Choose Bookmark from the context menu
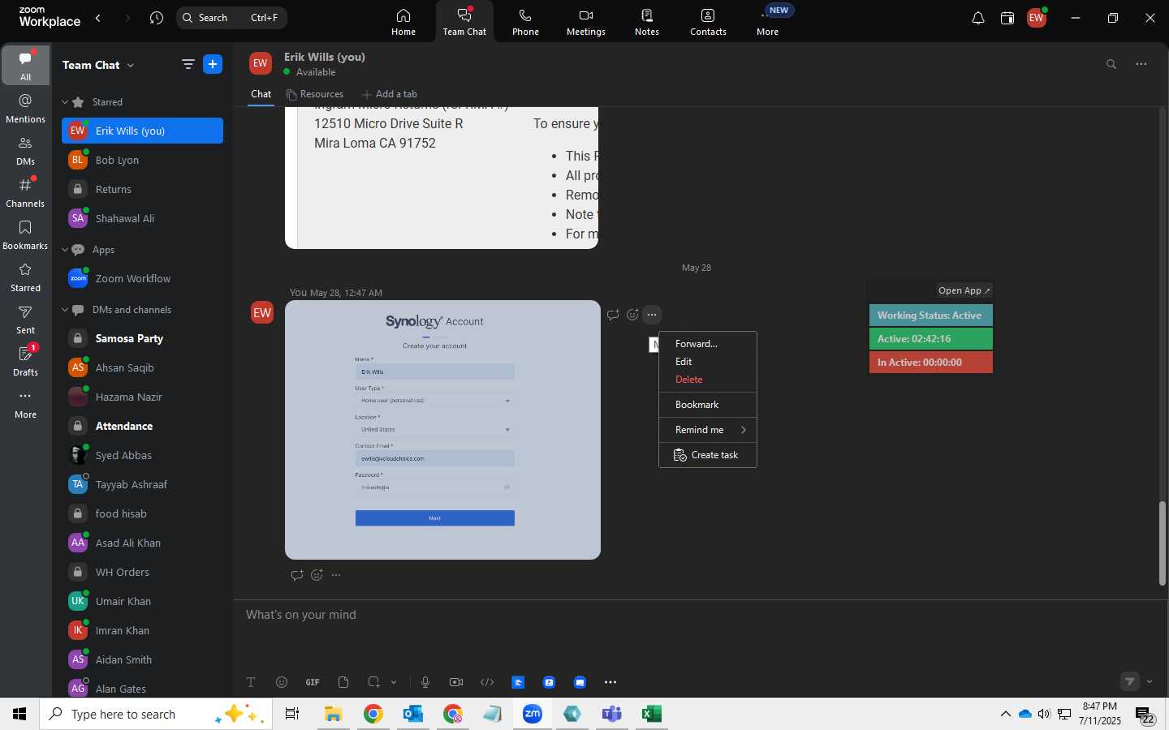Screen dimensions: 1169x730 tap(707, 405)
